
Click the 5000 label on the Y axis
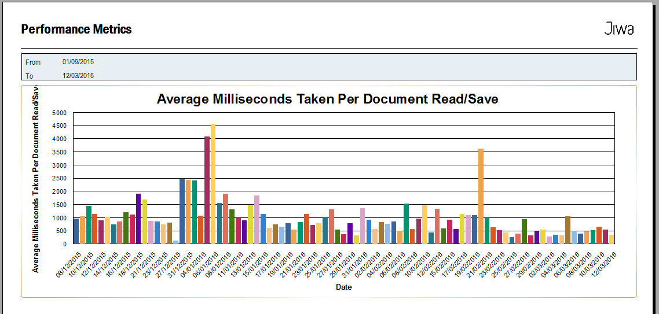click(59, 113)
